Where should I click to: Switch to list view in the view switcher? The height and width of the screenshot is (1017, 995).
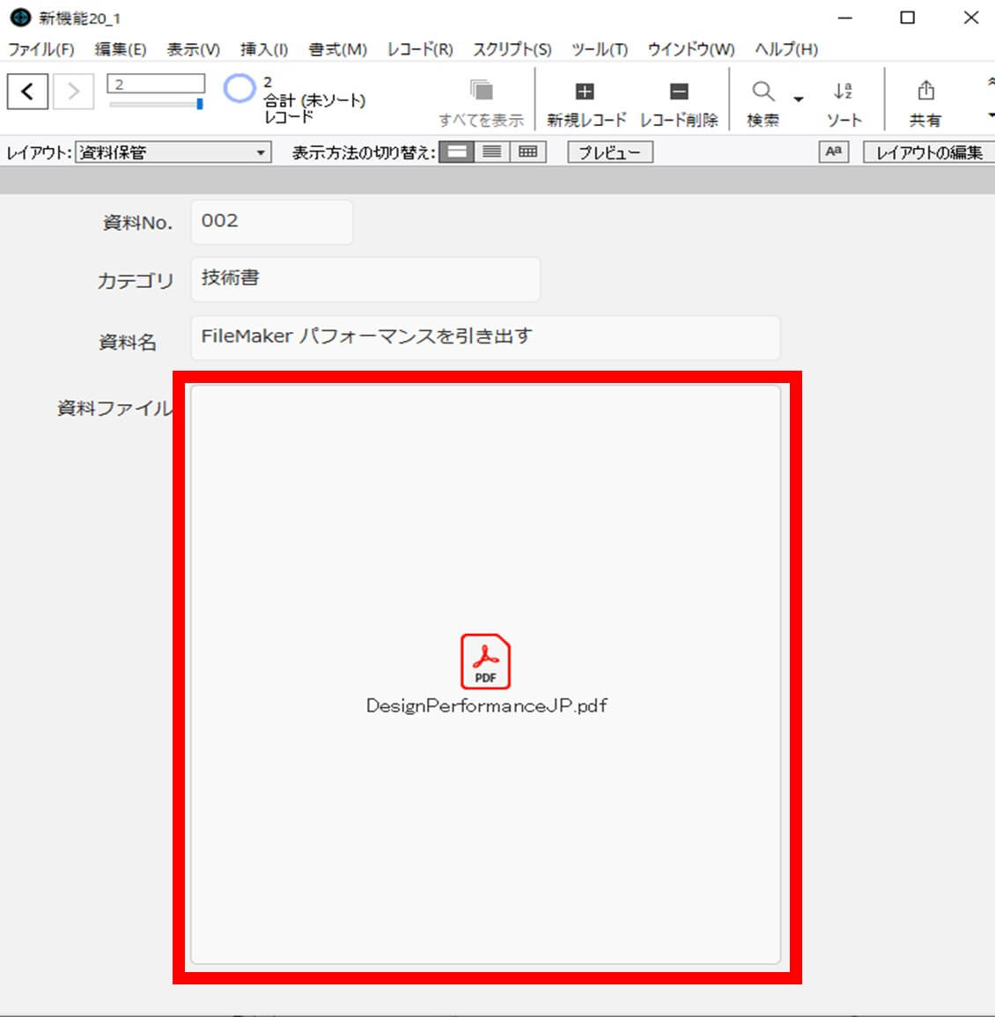[493, 151]
